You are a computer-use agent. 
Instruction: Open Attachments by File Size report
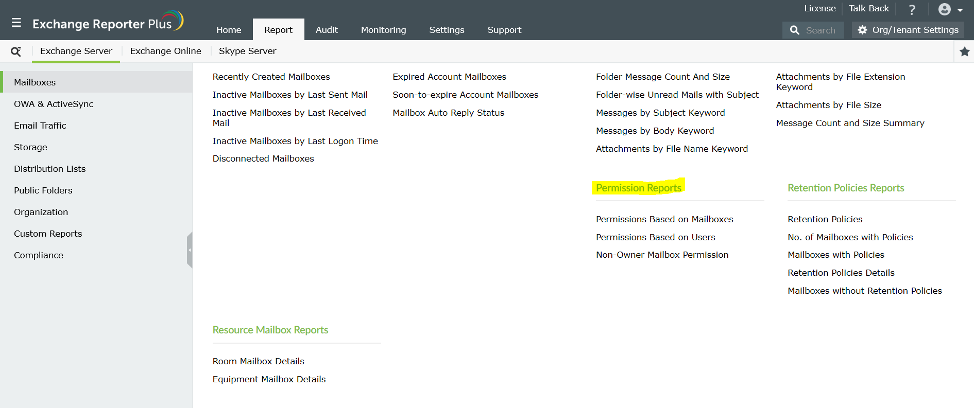tap(829, 105)
